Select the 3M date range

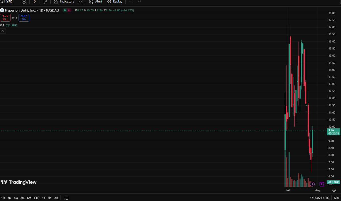coord(22,198)
